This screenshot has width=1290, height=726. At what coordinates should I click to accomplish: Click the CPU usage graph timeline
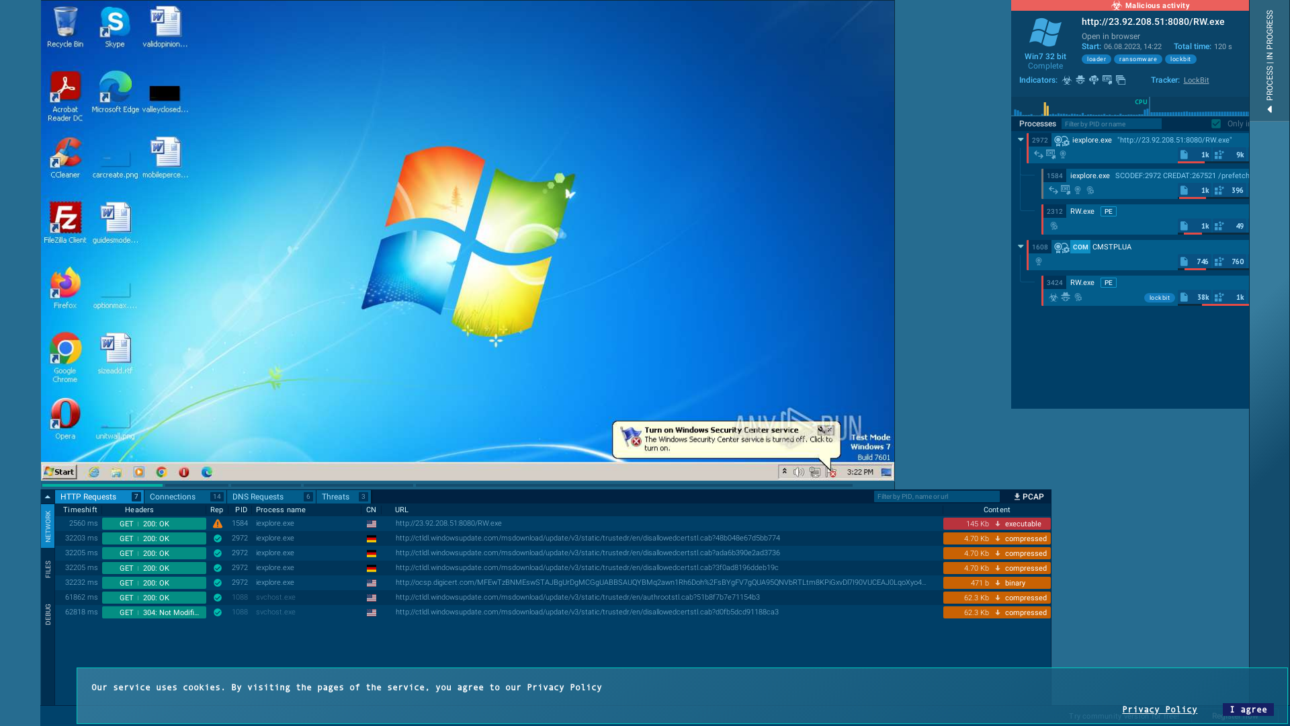pyautogui.click(x=1130, y=107)
